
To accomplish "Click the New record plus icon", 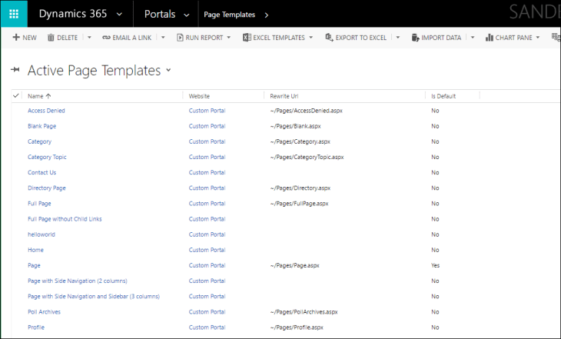I will 16,38.
